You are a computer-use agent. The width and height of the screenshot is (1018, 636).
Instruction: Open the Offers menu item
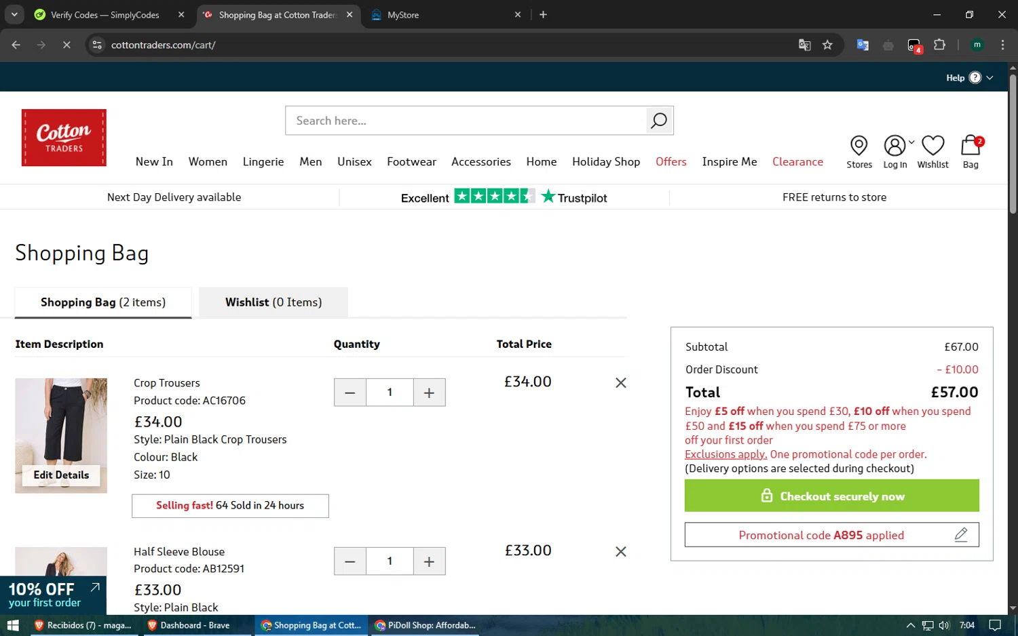pyautogui.click(x=671, y=161)
